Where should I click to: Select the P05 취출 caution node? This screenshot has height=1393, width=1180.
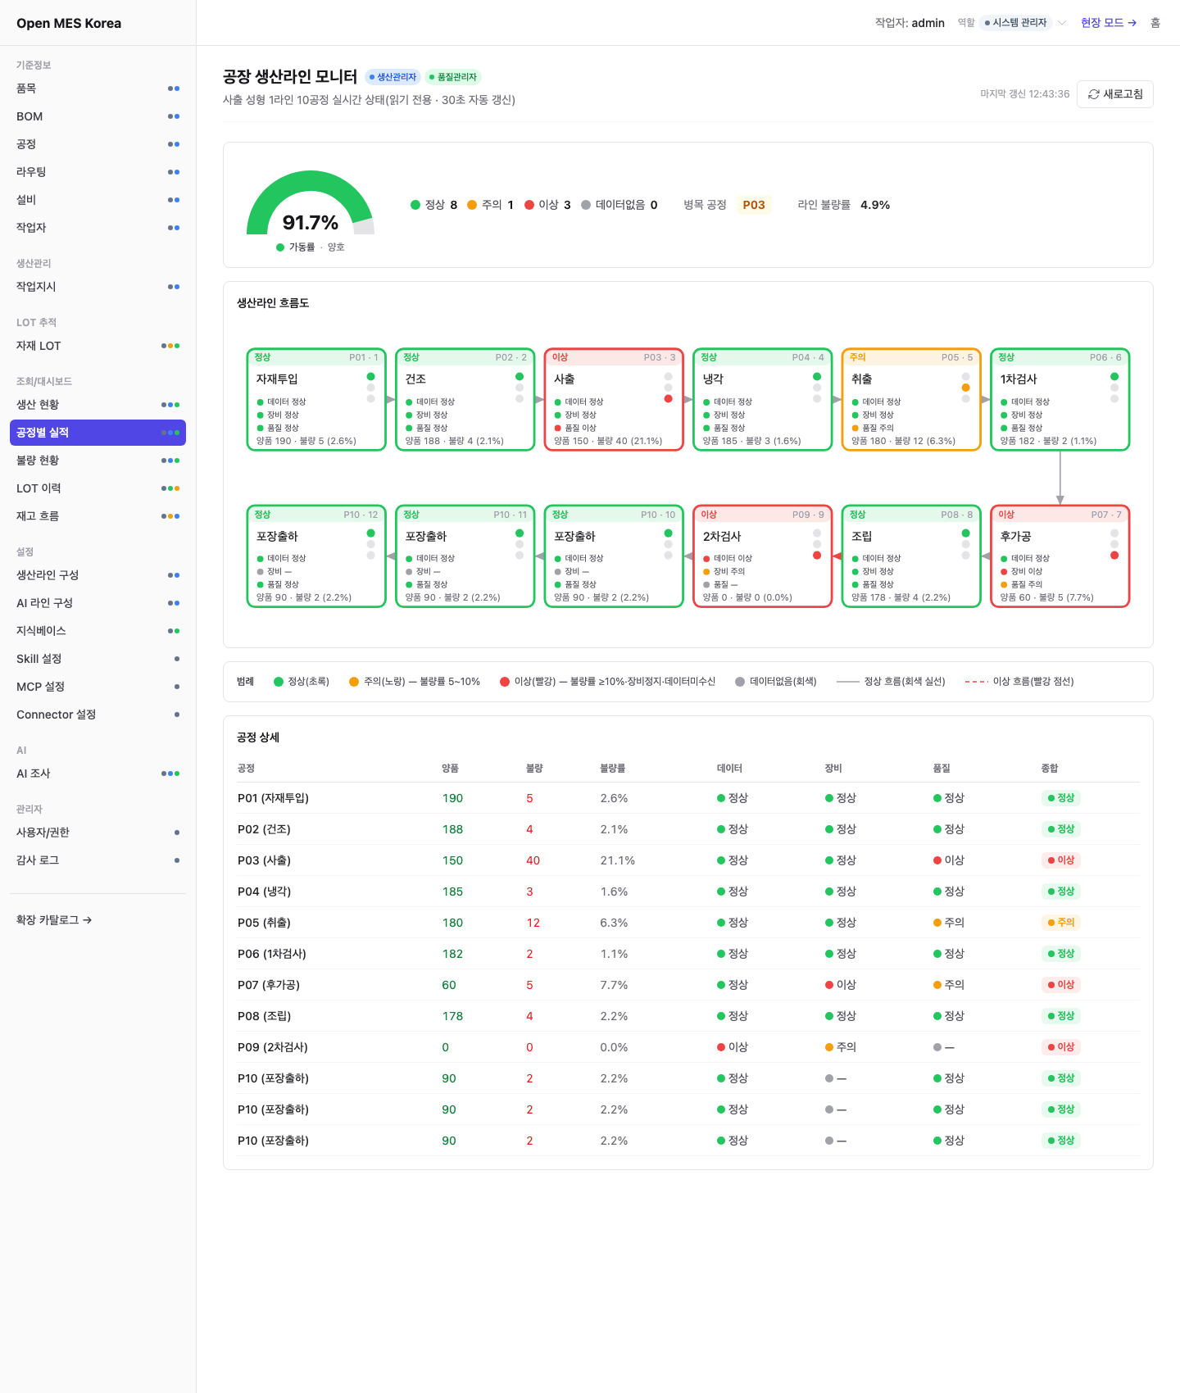coord(911,400)
